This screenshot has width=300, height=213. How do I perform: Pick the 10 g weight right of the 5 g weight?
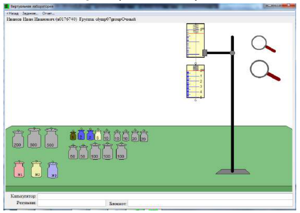(x=107, y=135)
